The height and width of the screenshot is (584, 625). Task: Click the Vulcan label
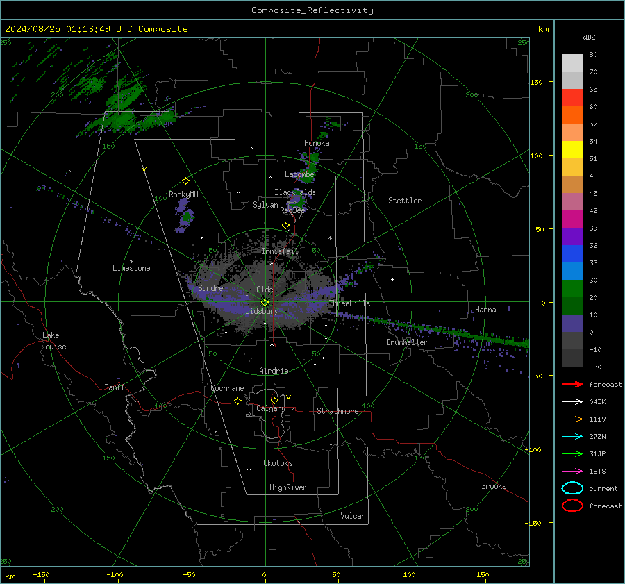tap(353, 516)
